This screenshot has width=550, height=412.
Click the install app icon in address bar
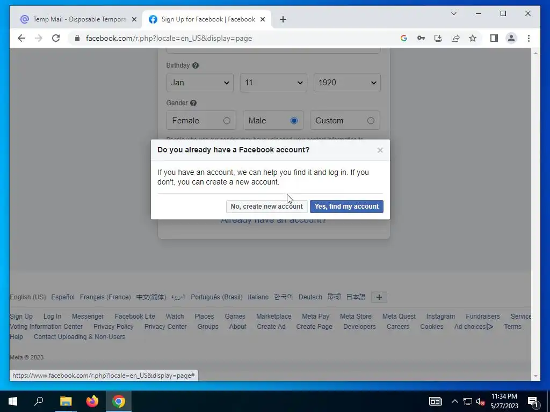pyautogui.click(x=438, y=38)
